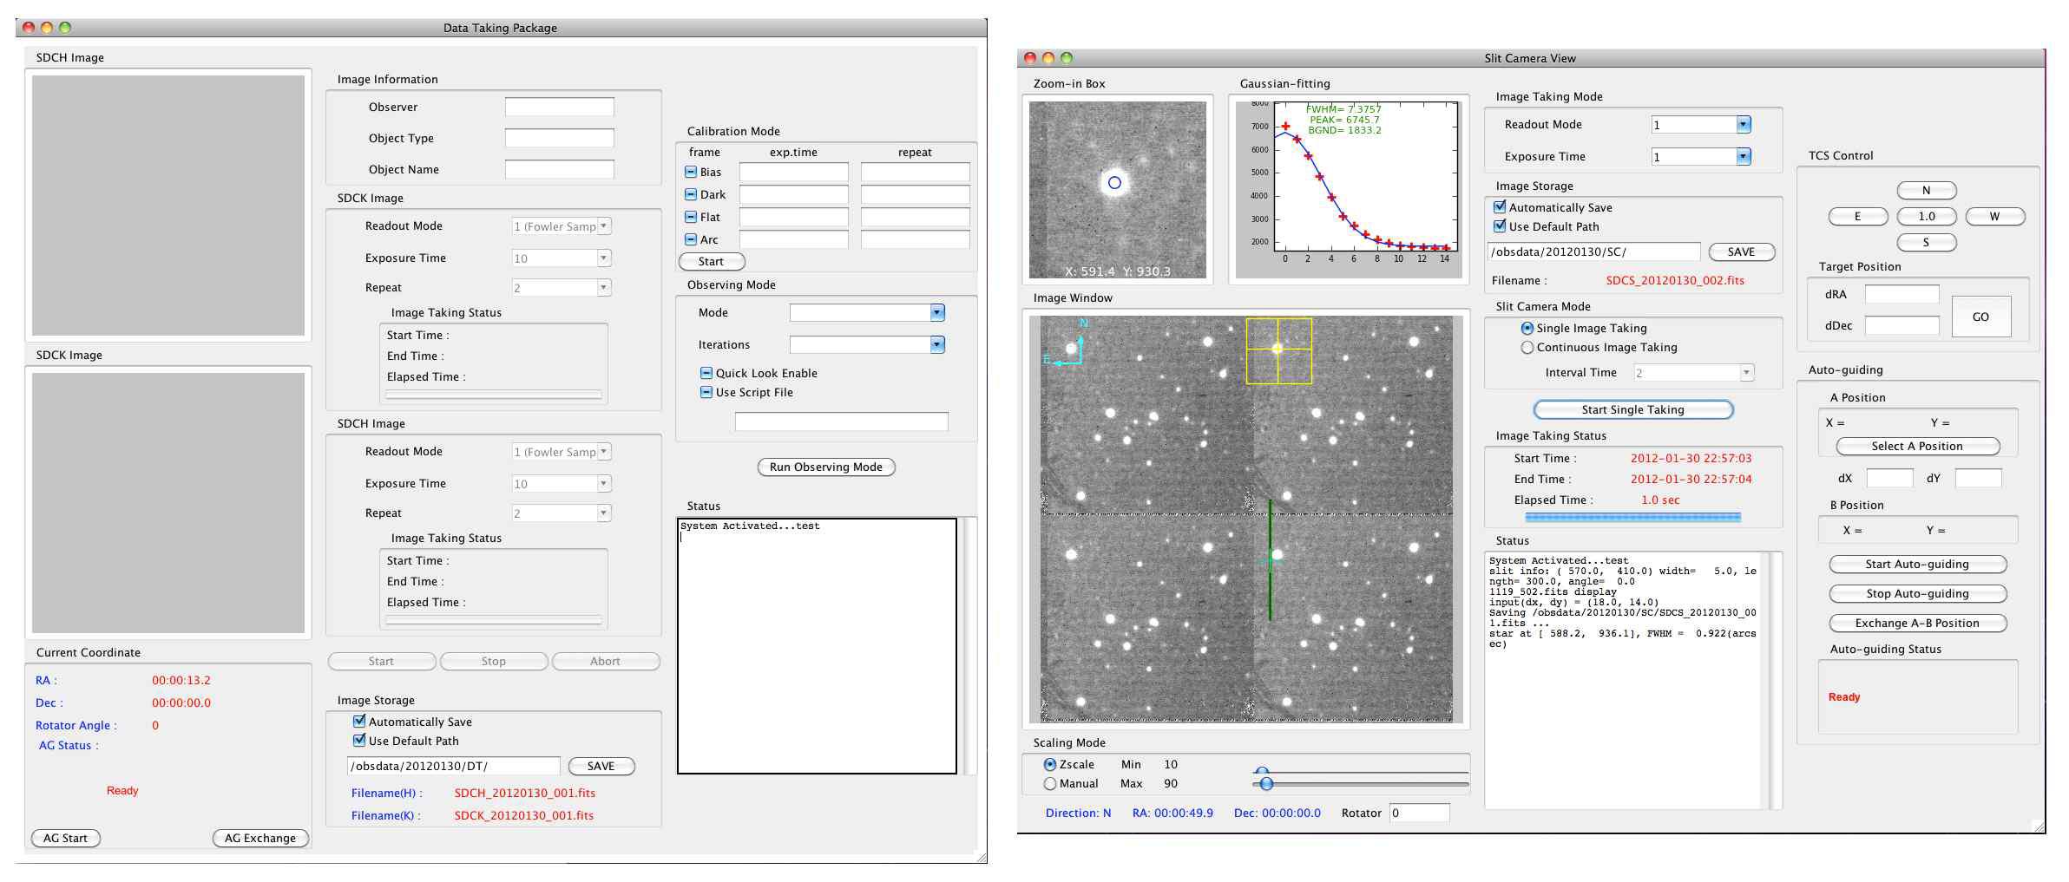Viewport: 2069px width, 882px height.
Task: Click Start in Calibration Mode
Action: 711,261
